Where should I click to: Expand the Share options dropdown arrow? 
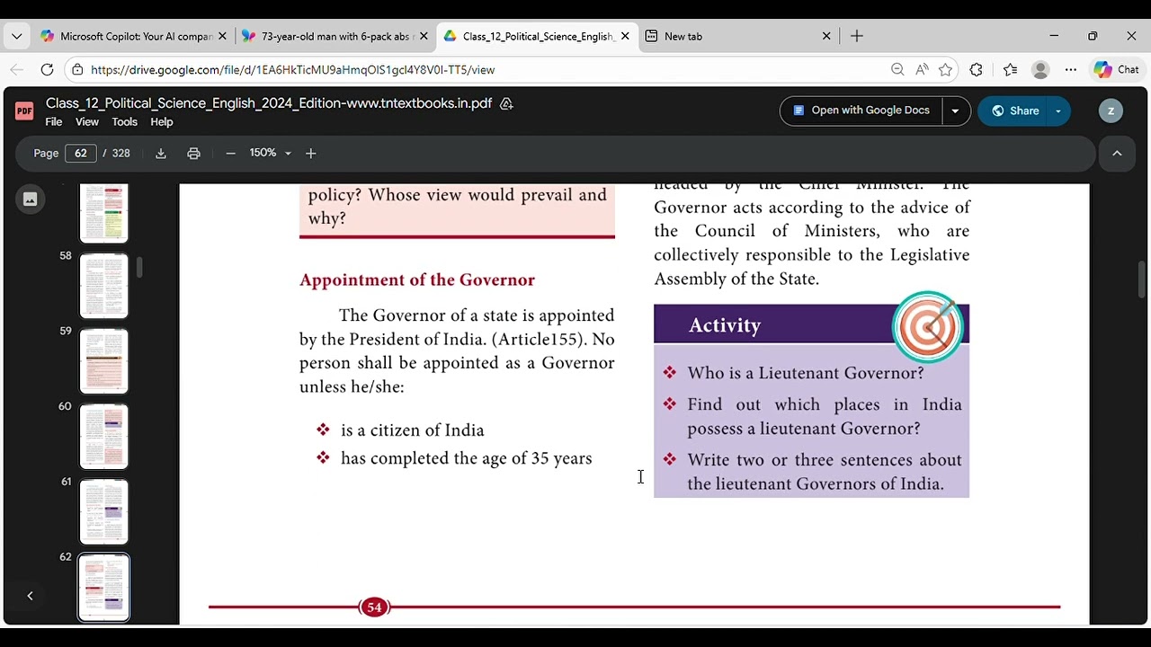[x=1058, y=111]
